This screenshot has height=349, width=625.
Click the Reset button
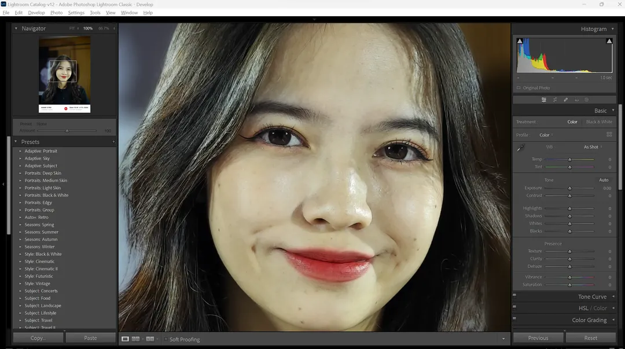[590, 338]
